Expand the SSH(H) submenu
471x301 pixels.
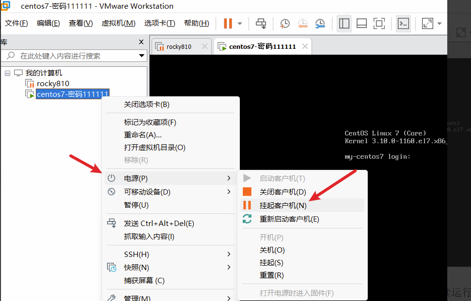170,254
